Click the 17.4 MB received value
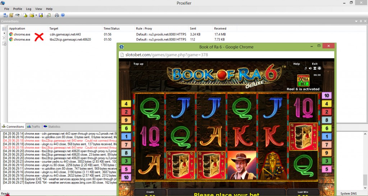 pyautogui.click(x=220, y=34)
